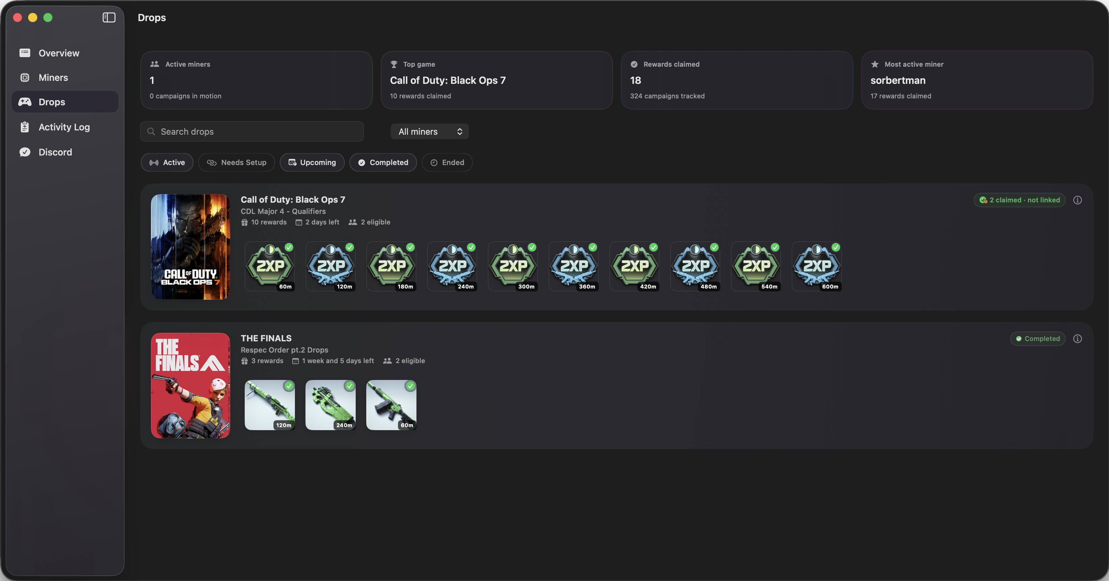
Task: Toggle the Active filter chip
Action: coord(167,162)
